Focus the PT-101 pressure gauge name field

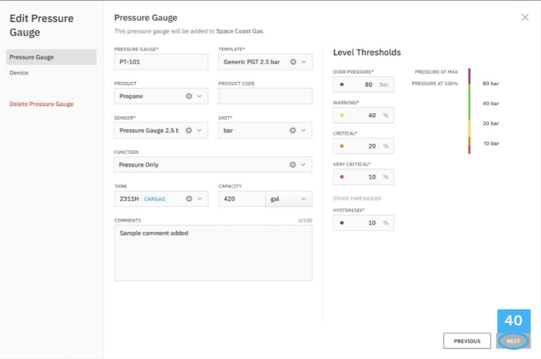pyautogui.click(x=161, y=62)
